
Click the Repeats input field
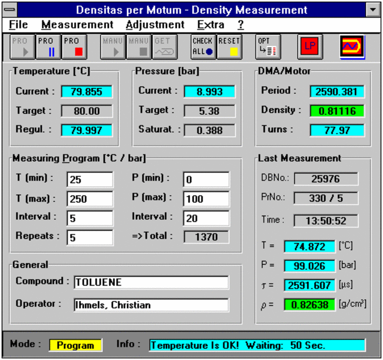90,237
